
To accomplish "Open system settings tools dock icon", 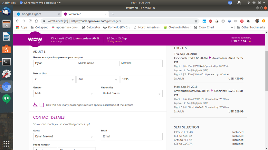I will (6, 74).
